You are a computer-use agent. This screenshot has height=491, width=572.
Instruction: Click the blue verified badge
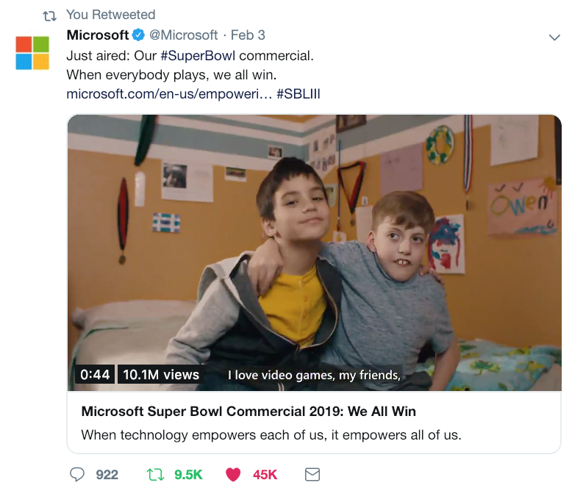point(138,35)
